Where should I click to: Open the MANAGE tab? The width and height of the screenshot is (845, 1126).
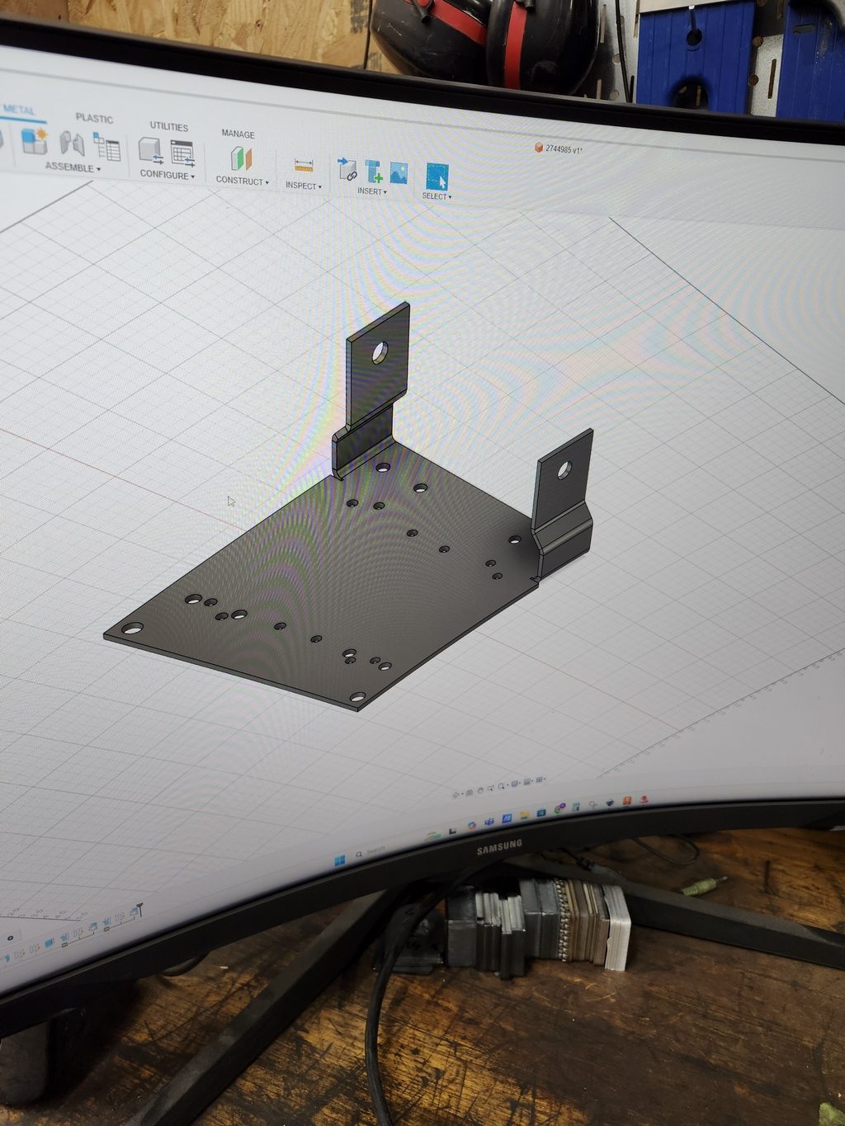[238, 134]
